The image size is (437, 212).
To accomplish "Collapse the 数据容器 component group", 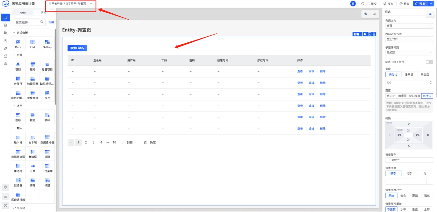I will coord(14,33).
